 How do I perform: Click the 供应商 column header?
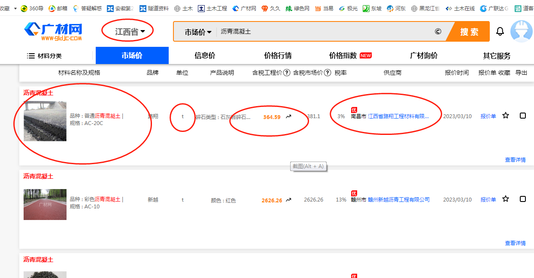[x=392, y=73]
